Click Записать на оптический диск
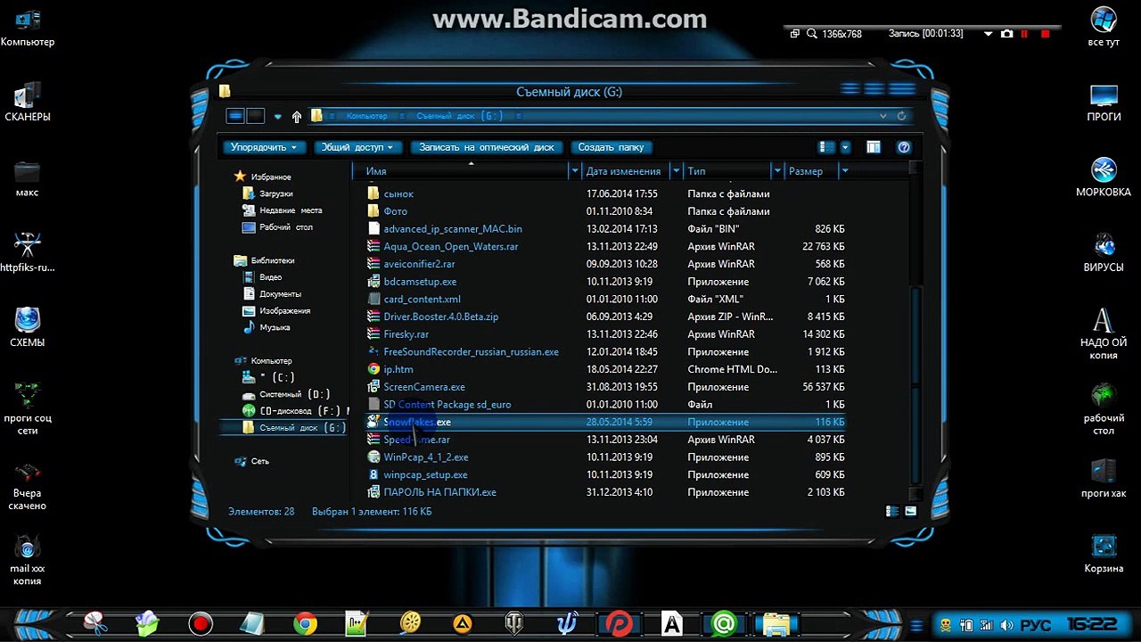Viewport: 1141px width, 642px height. click(x=487, y=147)
